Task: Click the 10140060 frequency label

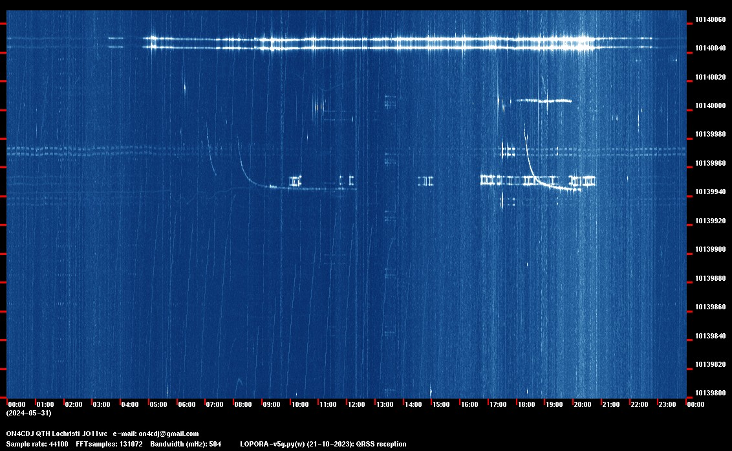Action: pos(711,19)
